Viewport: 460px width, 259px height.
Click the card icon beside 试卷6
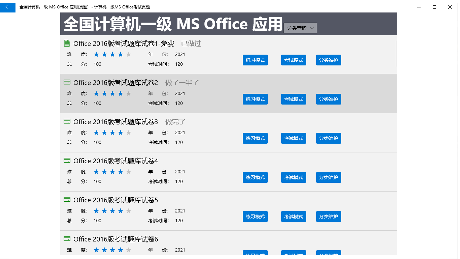tap(67, 238)
